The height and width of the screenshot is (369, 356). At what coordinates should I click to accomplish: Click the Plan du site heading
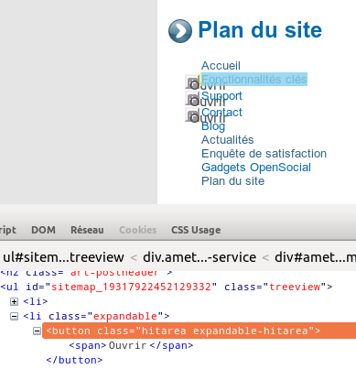point(260,30)
